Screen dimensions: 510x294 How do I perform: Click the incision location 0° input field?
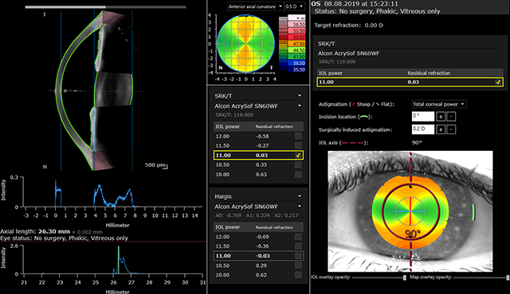[423, 116]
